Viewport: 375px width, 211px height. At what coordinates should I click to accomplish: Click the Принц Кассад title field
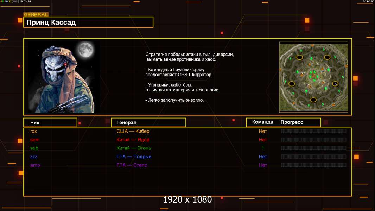[x=88, y=22]
